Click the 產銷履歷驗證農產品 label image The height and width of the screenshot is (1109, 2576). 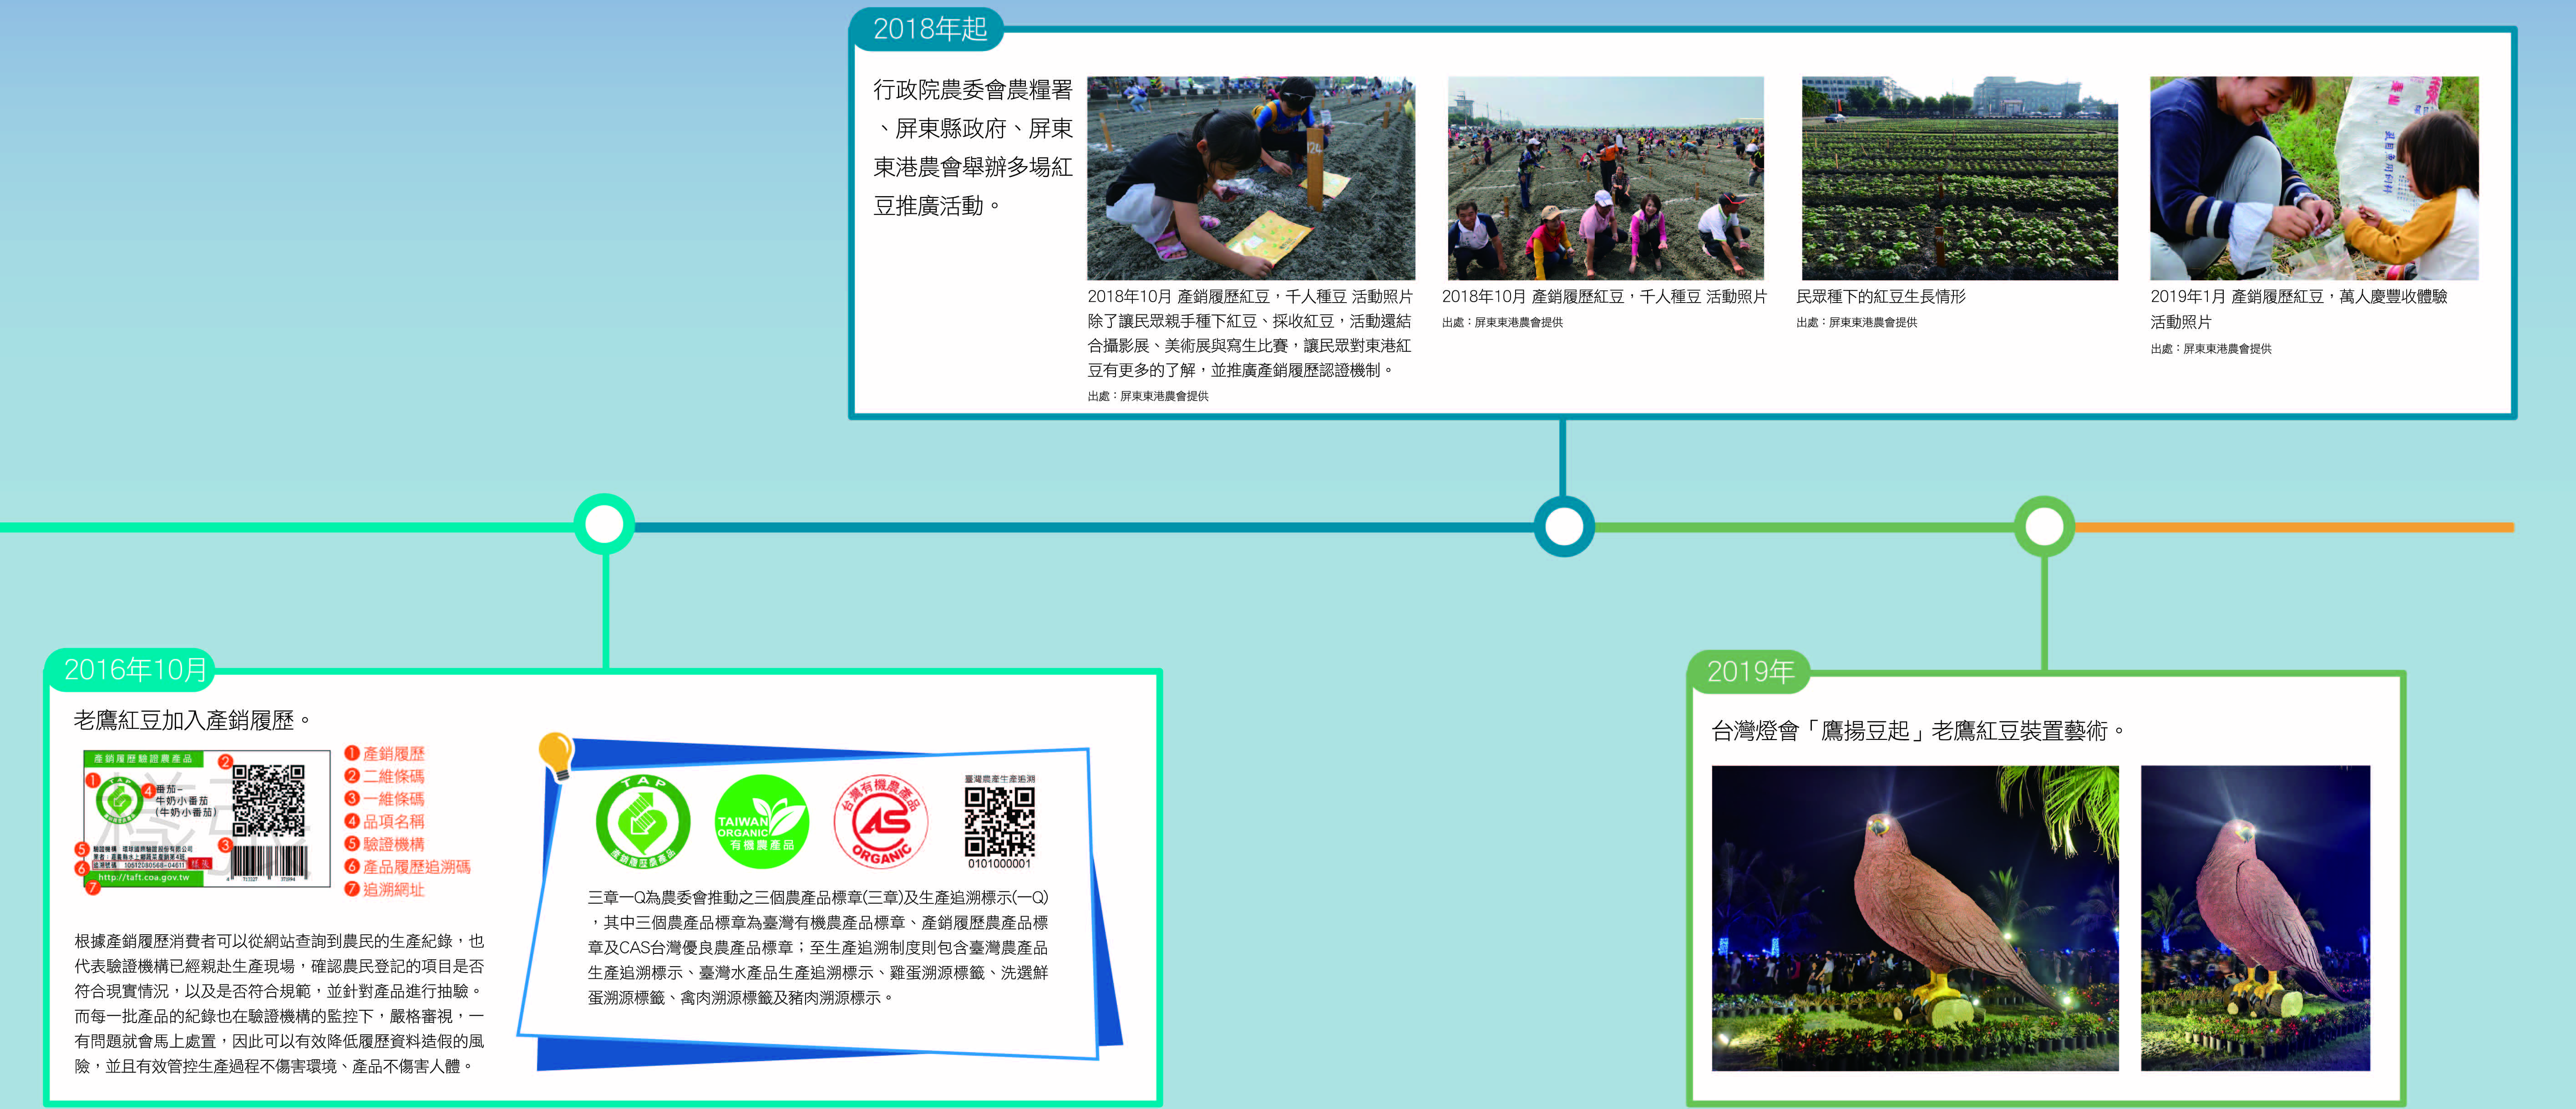207,819
